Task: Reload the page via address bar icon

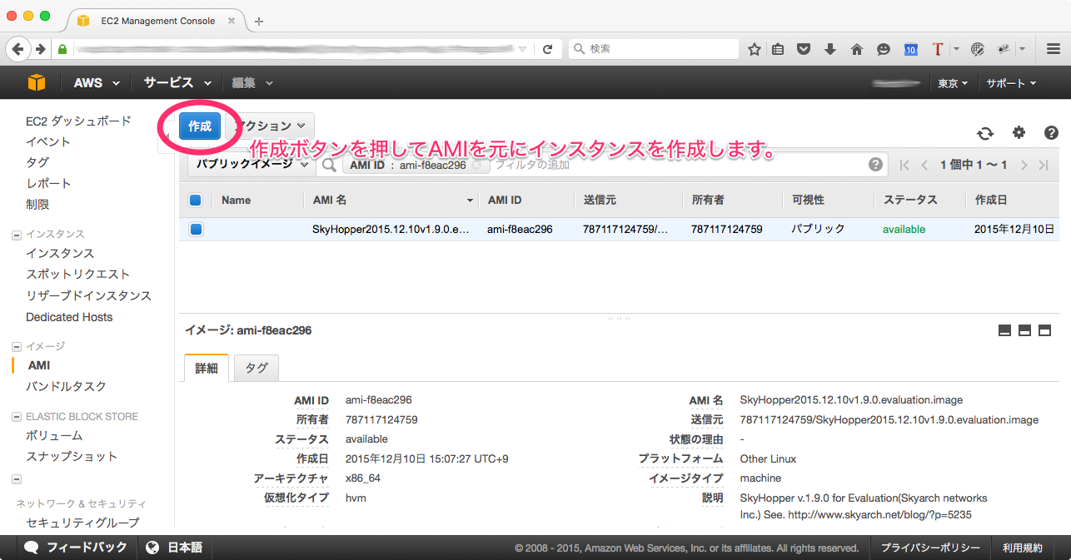Action: (547, 49)
